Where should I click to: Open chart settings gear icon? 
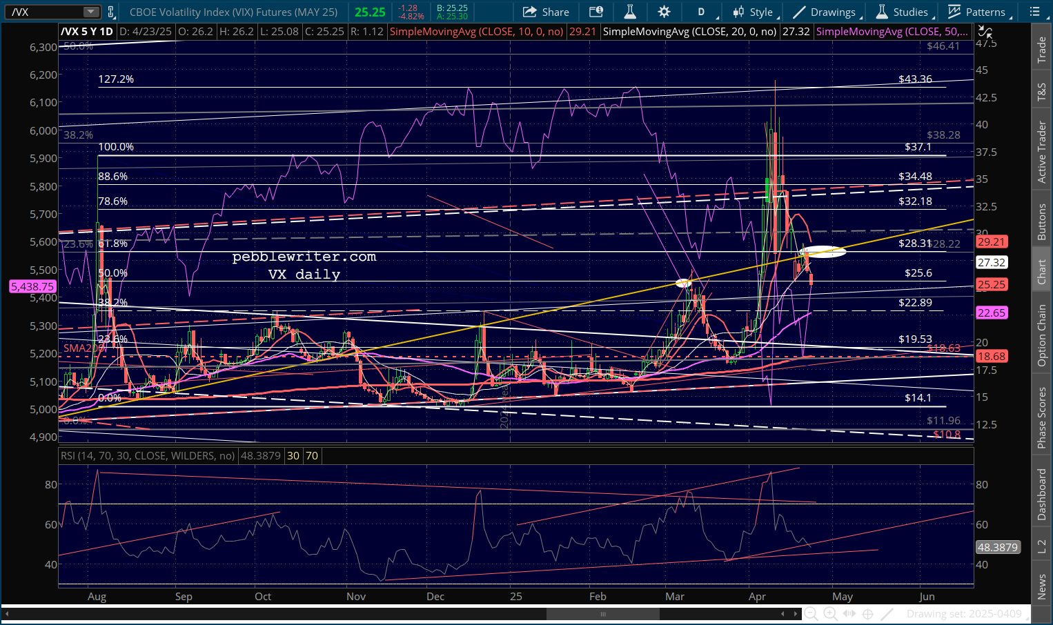tap(664, 12)
